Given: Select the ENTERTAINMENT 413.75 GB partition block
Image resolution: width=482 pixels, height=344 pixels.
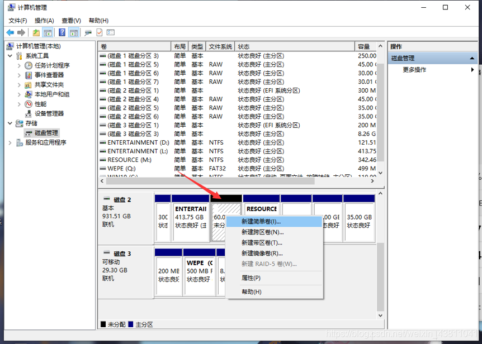Looking at the screenshot, I should (x=191, y=218).
